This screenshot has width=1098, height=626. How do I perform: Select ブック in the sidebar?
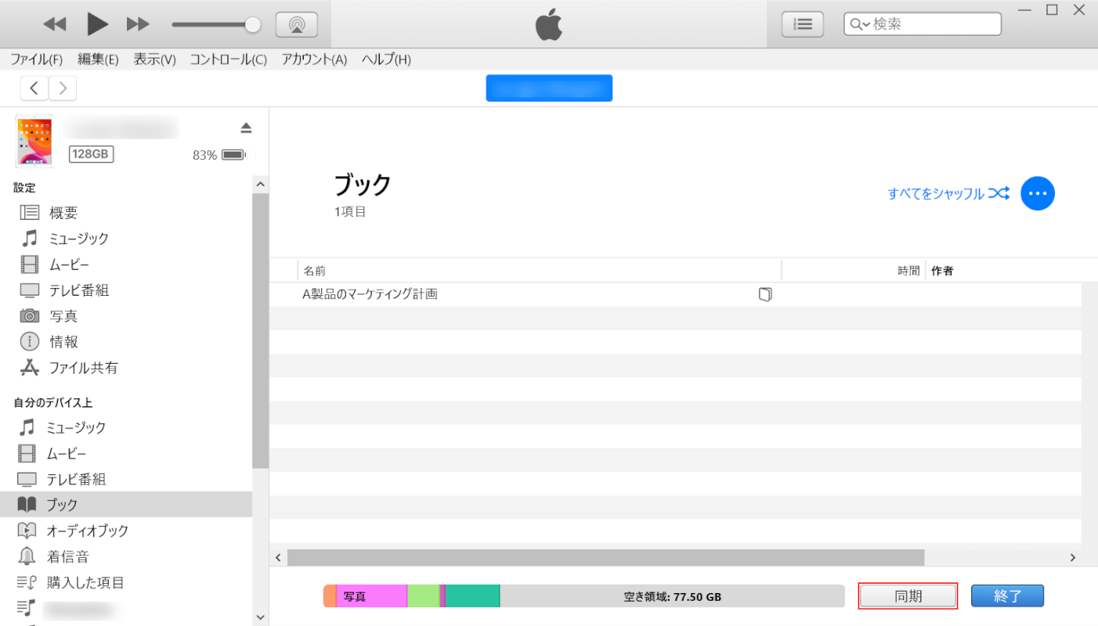(126, 505)
